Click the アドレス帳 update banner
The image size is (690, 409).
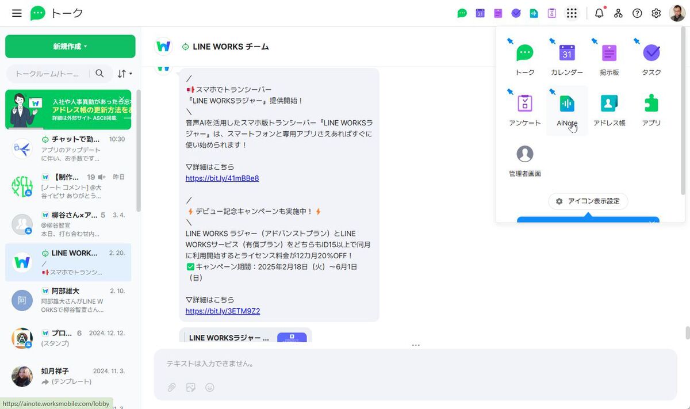(x=68, y=110)
